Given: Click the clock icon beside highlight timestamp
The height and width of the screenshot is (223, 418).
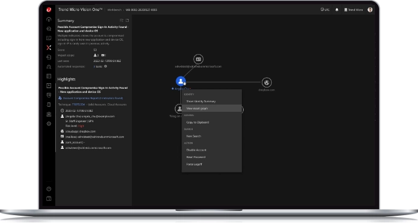Looking at the screenshot, I should [x=62, y=111].
